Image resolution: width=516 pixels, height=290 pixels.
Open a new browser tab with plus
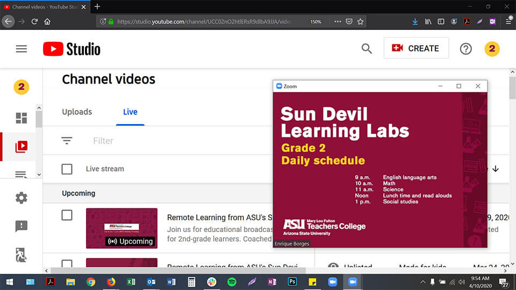coord(97,6)
